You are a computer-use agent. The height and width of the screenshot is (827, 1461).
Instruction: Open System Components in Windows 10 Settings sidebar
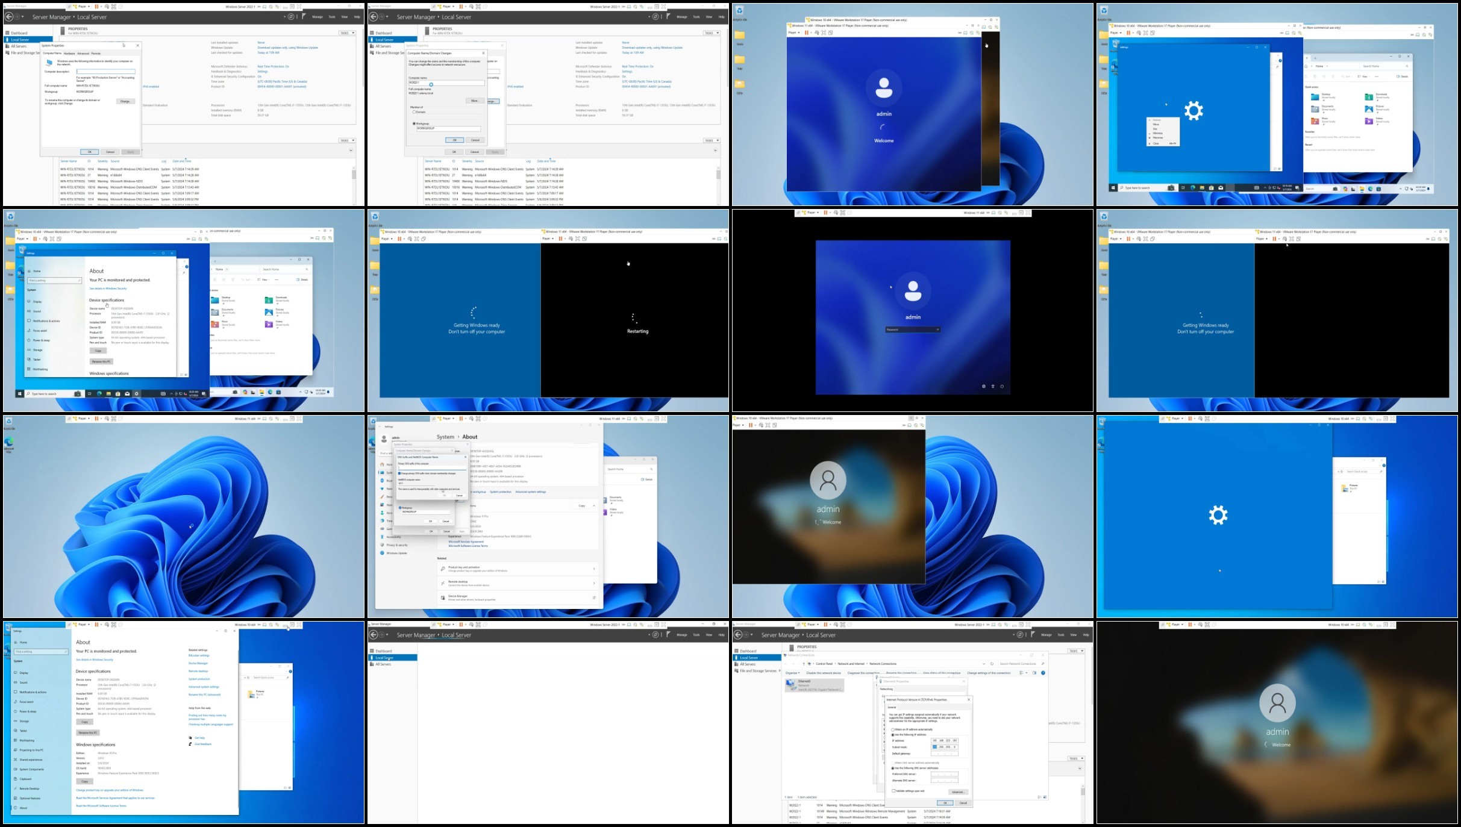pyautogui.click(x=31, y=769)
